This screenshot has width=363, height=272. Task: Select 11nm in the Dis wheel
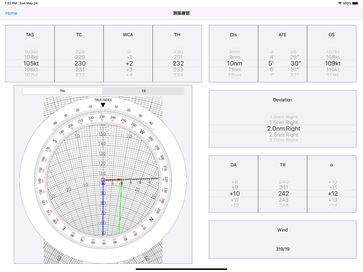tap(234, 70)
